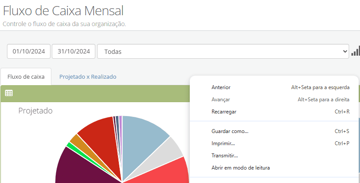Click the table grid icon in green header
The width and height of the screenshot is (360, 183).
9,93
